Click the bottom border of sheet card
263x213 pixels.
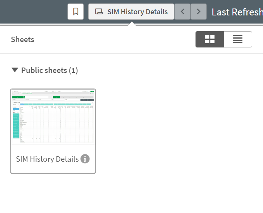click(53, 173)
